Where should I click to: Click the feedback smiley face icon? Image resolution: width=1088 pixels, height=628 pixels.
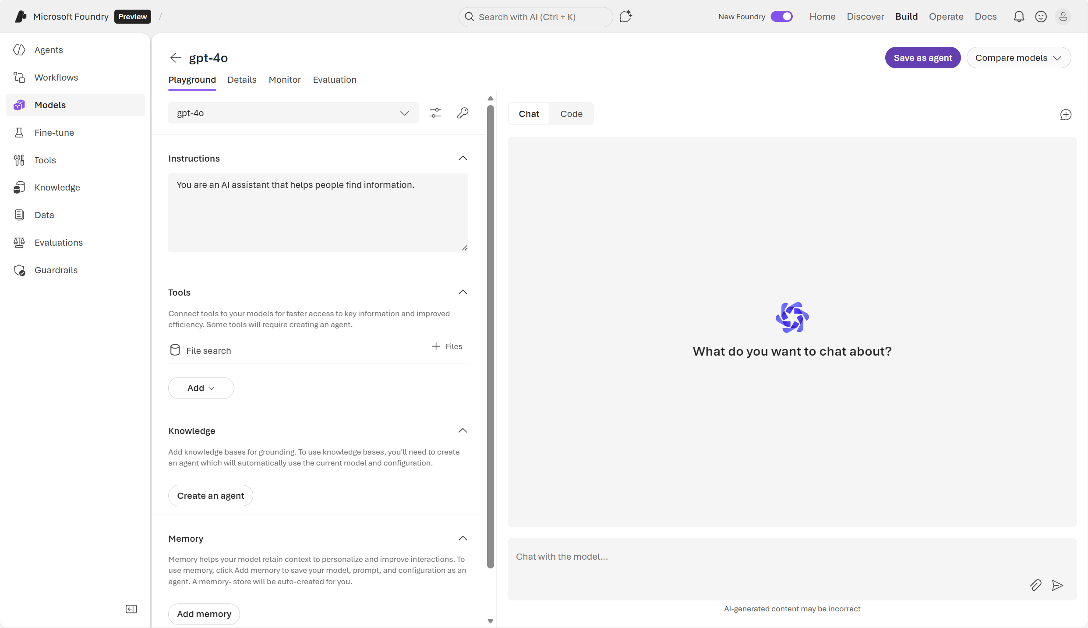pyautogui.click(x=1041, y=16)
